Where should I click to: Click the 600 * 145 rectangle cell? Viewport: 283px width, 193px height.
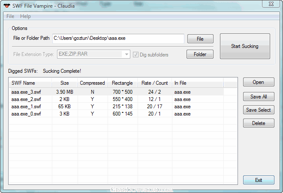(x=123, y=114)
